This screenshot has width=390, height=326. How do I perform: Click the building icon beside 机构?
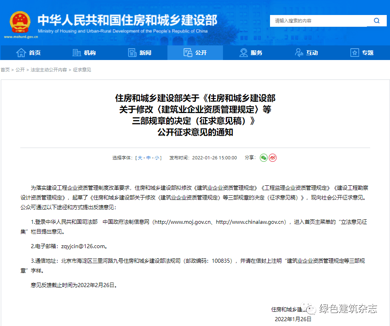(77, 52)
